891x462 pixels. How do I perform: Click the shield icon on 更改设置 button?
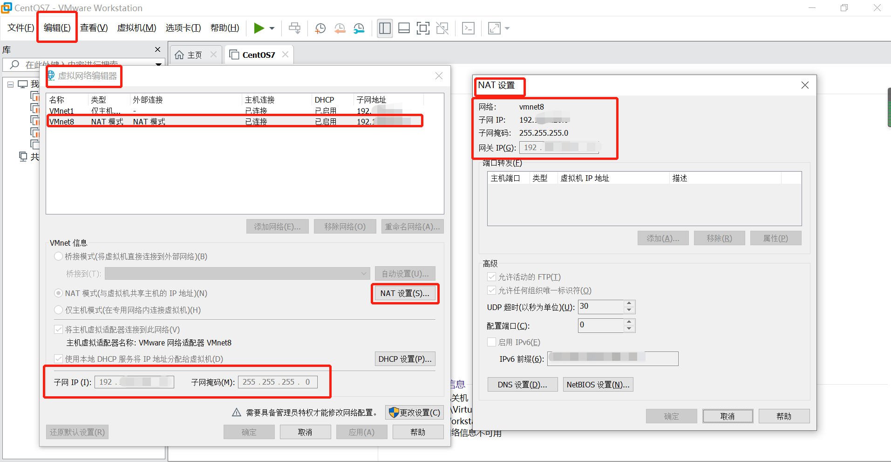coord(394,412)
